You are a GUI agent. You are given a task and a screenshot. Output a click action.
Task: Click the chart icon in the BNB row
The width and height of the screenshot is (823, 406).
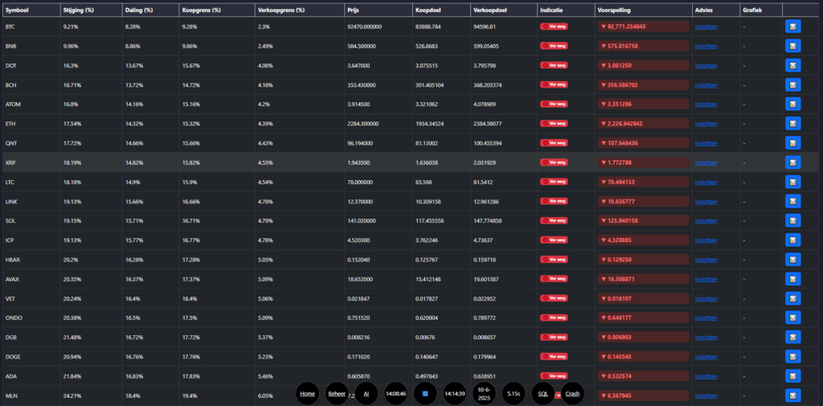click(792, 46)
